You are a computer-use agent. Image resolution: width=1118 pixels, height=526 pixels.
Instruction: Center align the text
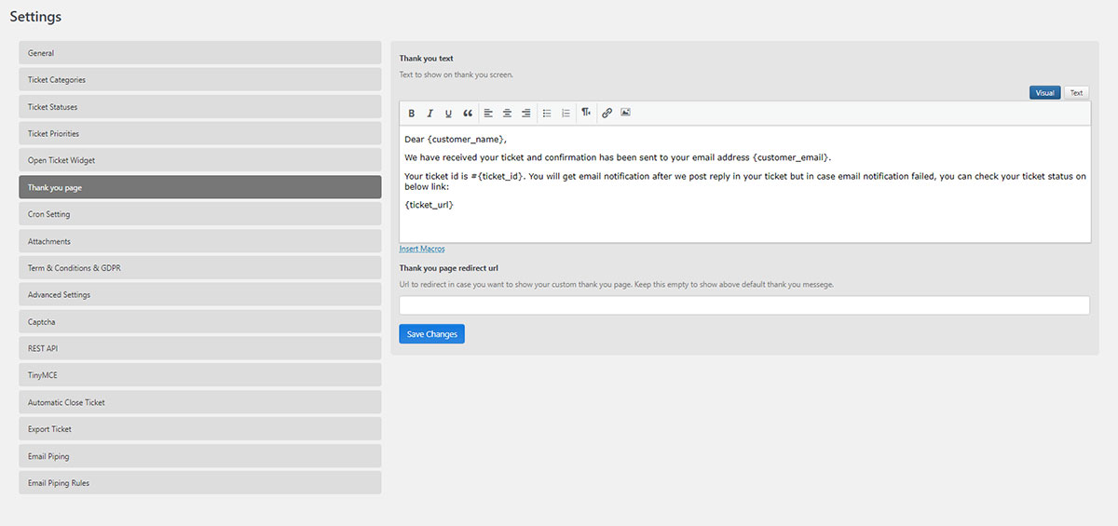[507, 114]
